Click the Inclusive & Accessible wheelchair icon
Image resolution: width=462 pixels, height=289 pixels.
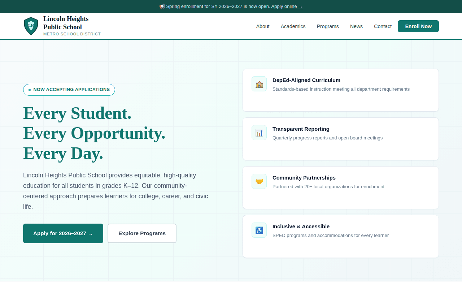point(259,230)
